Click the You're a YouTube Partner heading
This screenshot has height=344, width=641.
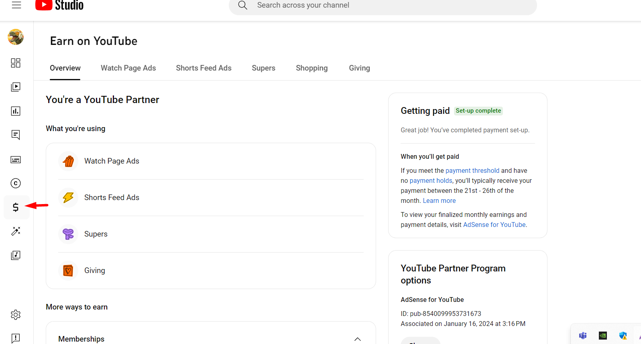coord(102,100)
